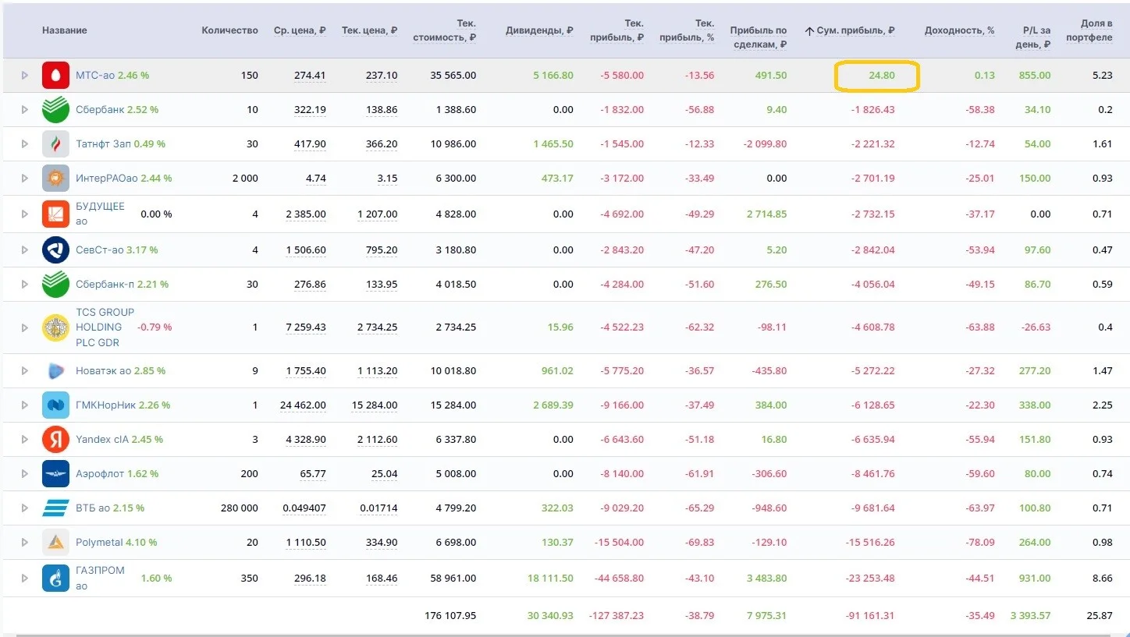Click the Yandex clA red logo icon

(55, 440)
